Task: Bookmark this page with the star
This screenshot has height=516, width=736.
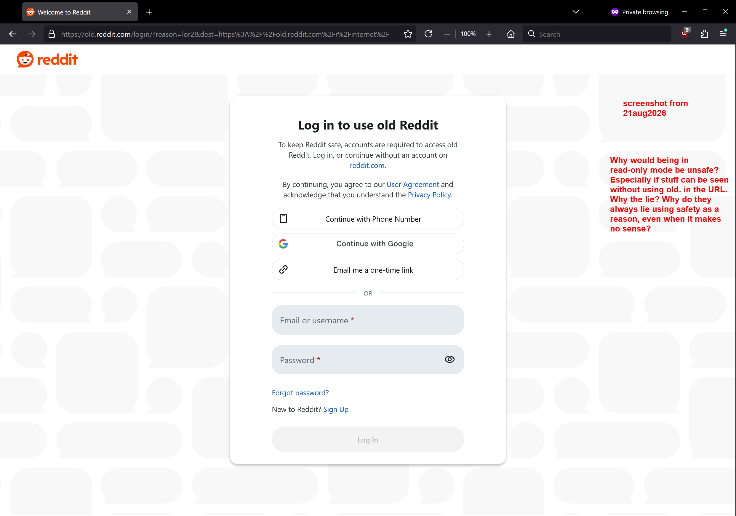Action: point(408,34)
